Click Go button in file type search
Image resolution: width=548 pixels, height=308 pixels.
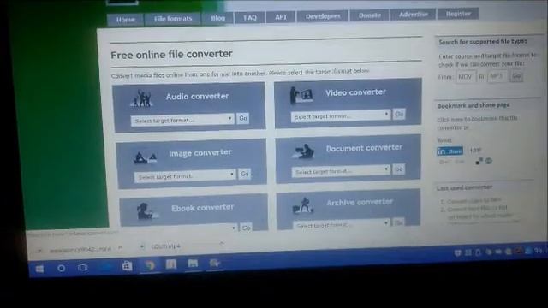(x=516, y=76)
